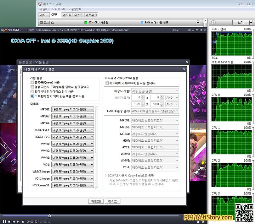This screenshot has width=255, height=224.
Task: Open MS Screen V1 decoder dropdown
Action: click(73, 185)
